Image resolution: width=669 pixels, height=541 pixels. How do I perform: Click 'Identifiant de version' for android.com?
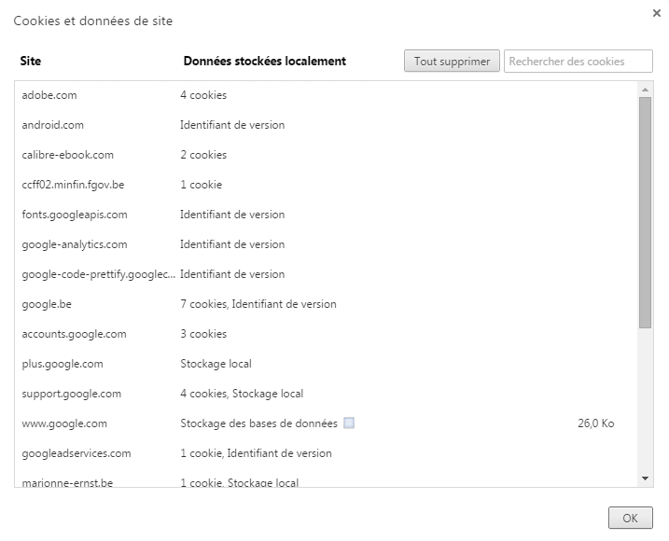click(232, 125)
